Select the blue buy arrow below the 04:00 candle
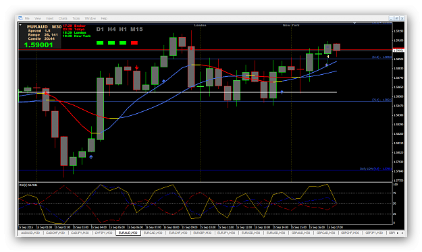Screen dimensions: 422x252 [91, 157]
